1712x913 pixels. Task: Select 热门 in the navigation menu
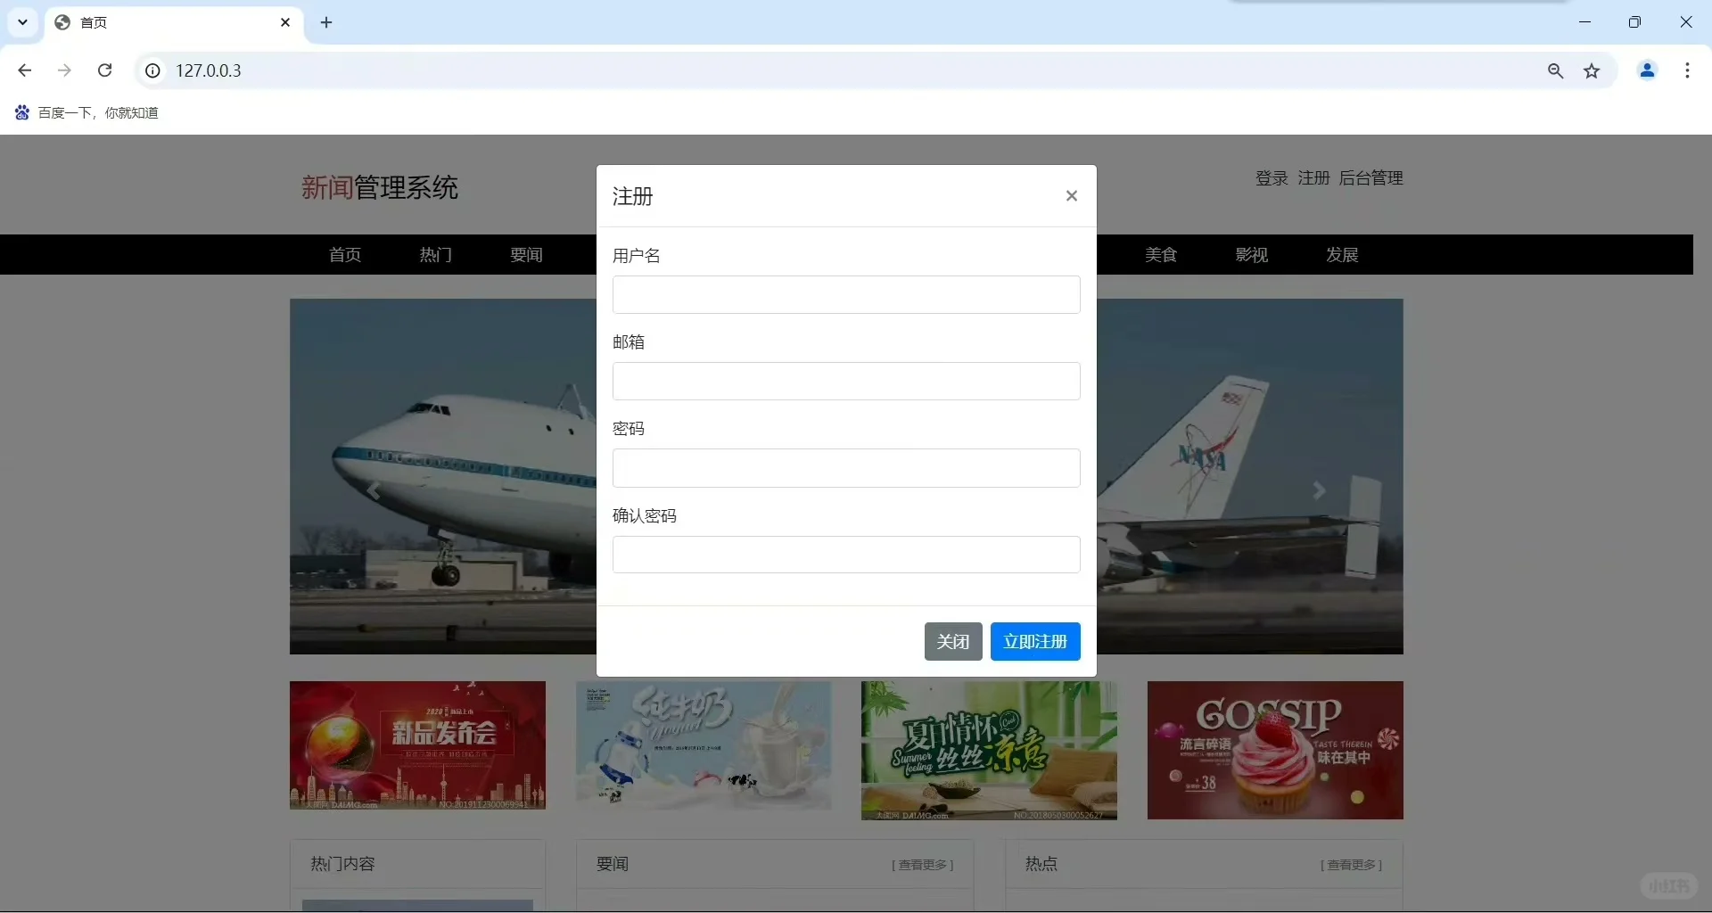(x=435, y=255)
